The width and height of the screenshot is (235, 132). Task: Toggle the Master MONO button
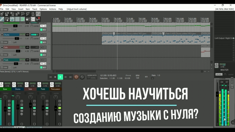[219, 75]
